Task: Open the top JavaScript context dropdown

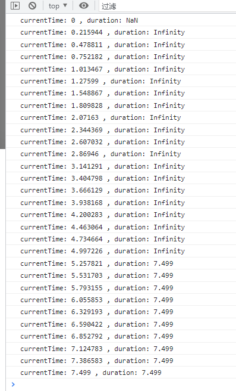Action: tap(58, 6)
